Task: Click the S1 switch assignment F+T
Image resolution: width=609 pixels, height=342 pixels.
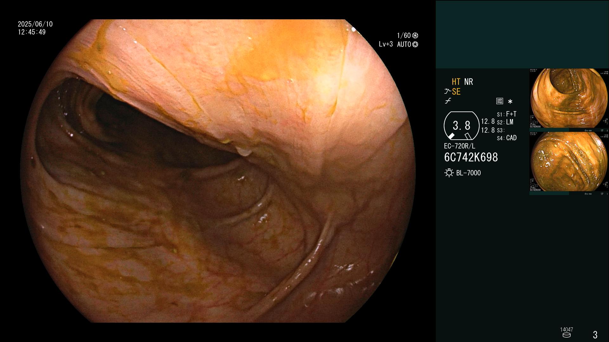Action: pos(511,114)
